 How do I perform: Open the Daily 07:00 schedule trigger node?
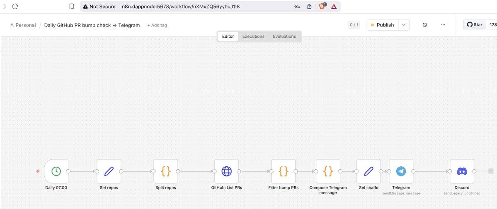[x=56, y=171]
